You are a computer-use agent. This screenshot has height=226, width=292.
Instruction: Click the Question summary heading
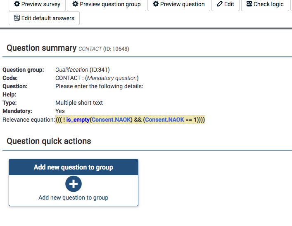point(41,48)
